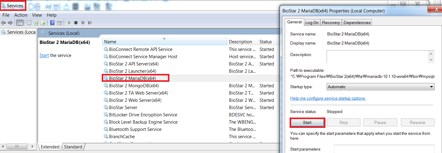Click the Stop button in Properties dialog
The image size is (442, 153).
click(x=344, y=122)
